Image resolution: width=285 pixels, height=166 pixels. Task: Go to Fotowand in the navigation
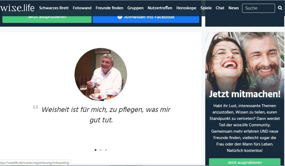point(82,8)
